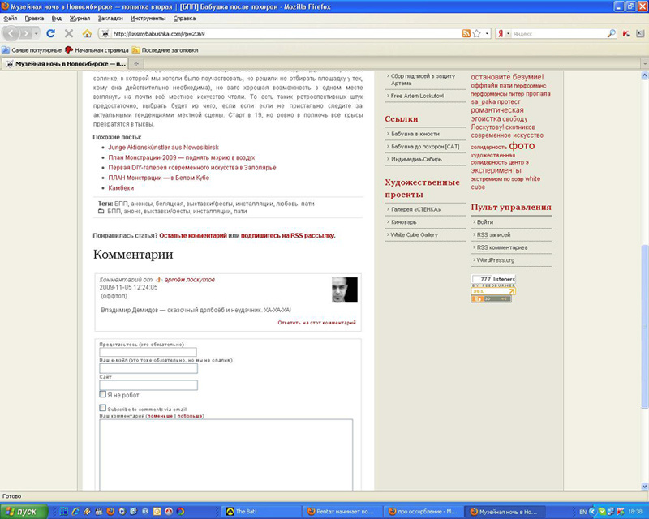Open 'Войти' in Пульт управления
The image size is (649, 519).
point(485,222)
